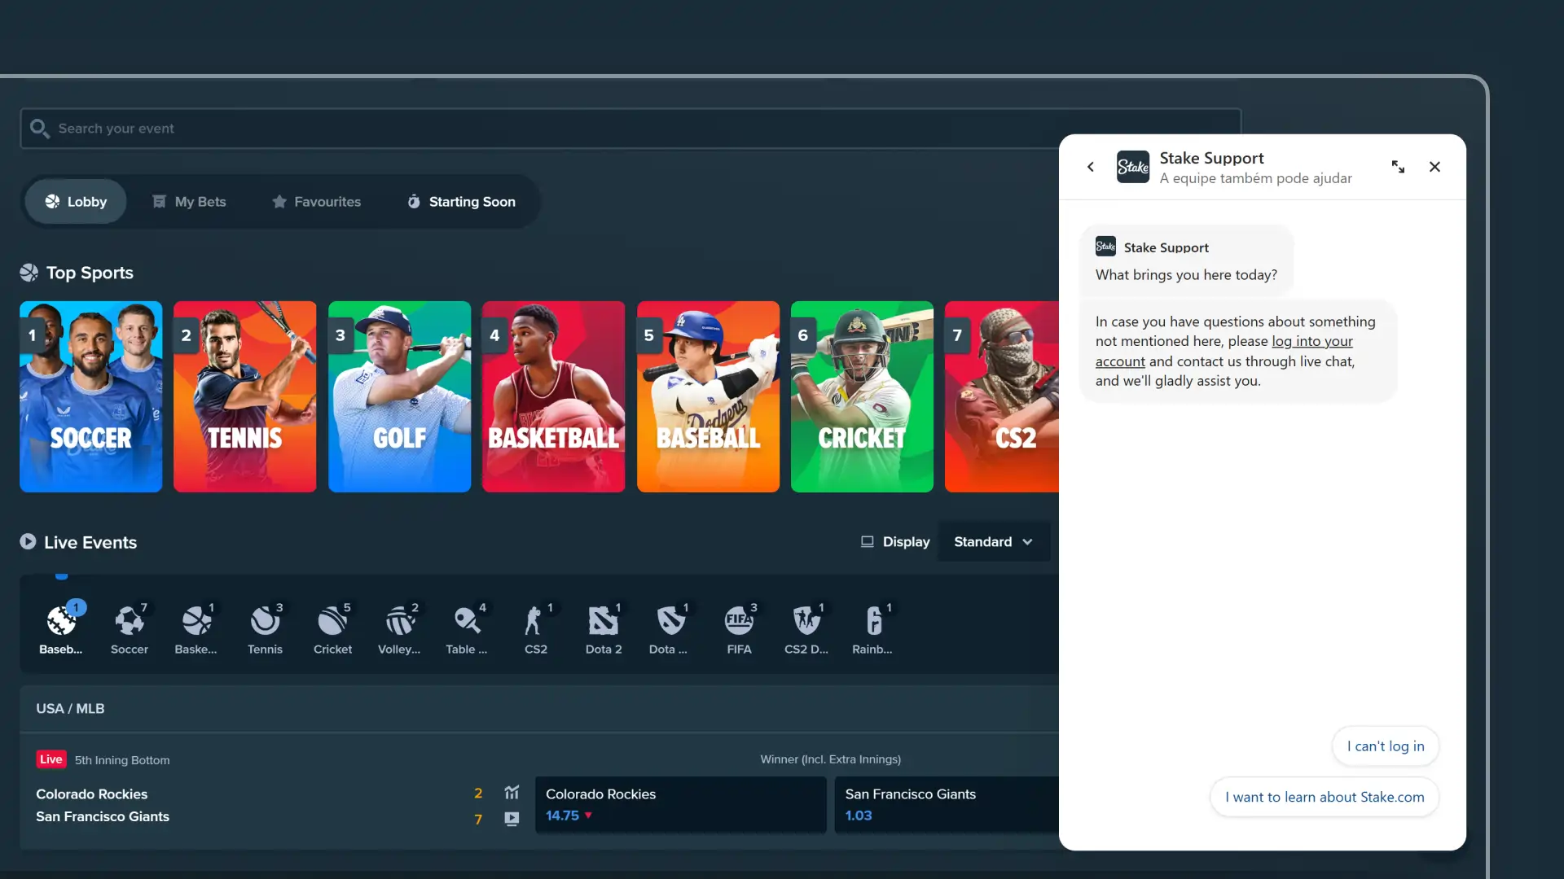This screenshot has width=1564, height=879.
Task: Click the Top Sports heading icon
Action: (x=29, y=273)
